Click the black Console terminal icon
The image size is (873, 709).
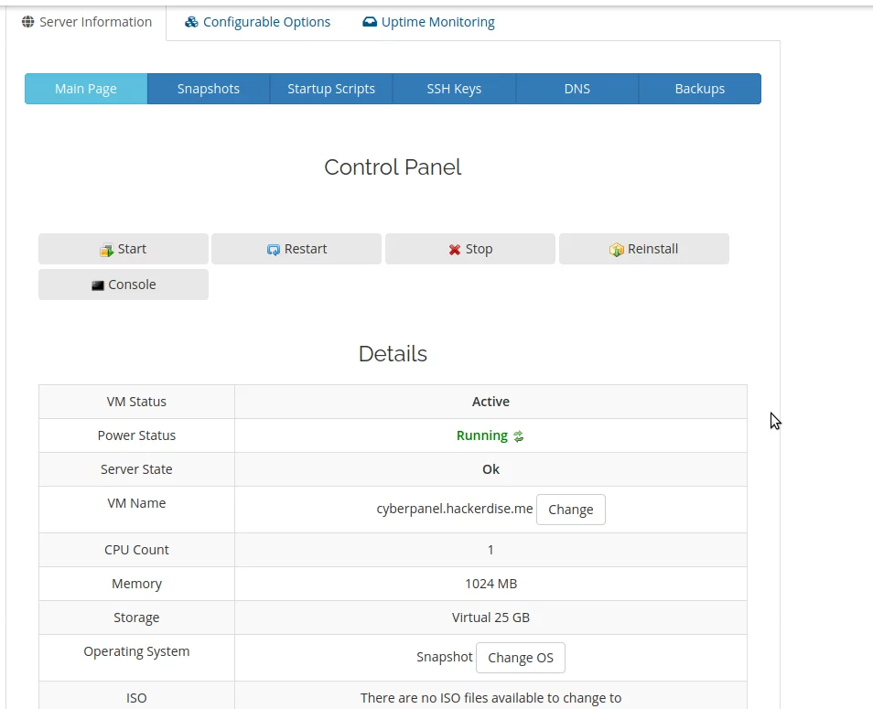click(97, 285)
